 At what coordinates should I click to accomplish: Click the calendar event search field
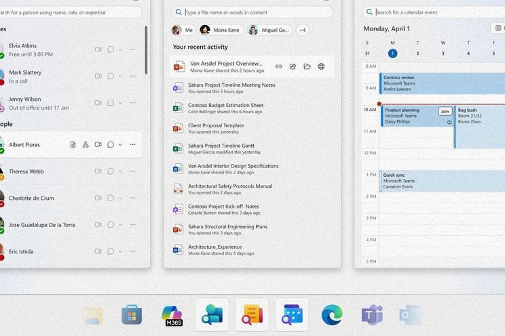pos(433,13)
